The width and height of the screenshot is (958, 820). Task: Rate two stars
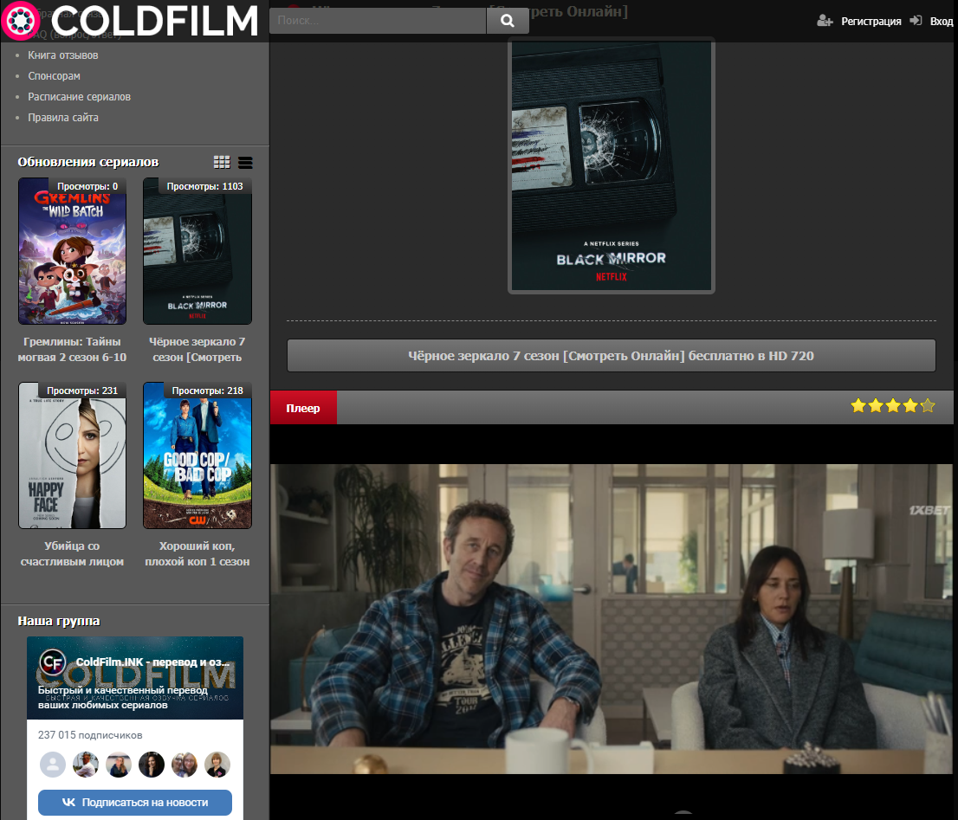click(876, 405)
